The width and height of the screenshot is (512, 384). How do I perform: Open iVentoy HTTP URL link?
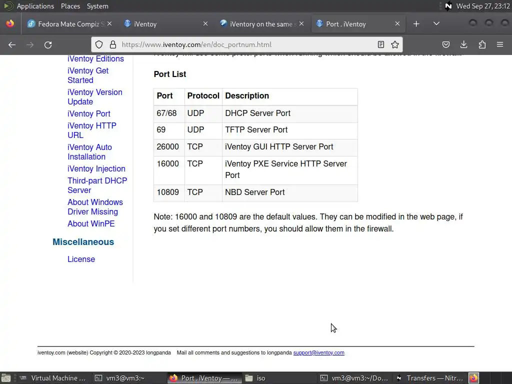point(92,130)
